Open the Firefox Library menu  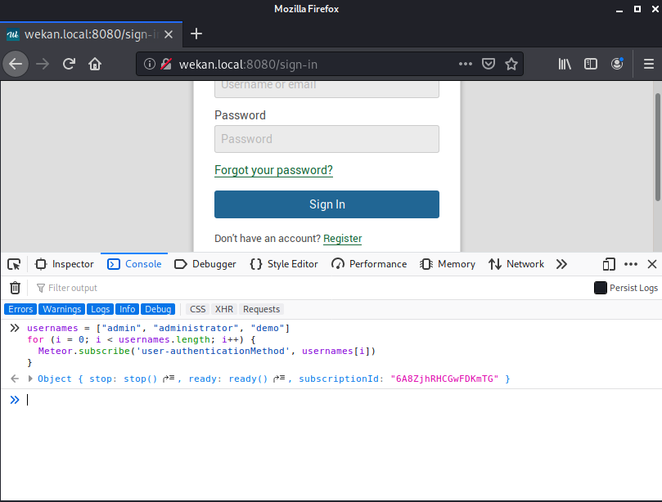(564, 64)
